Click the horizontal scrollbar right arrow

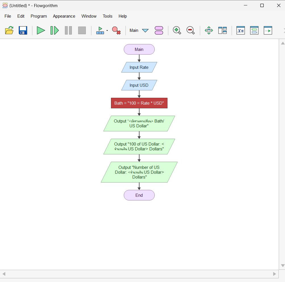tap(274, 274)
